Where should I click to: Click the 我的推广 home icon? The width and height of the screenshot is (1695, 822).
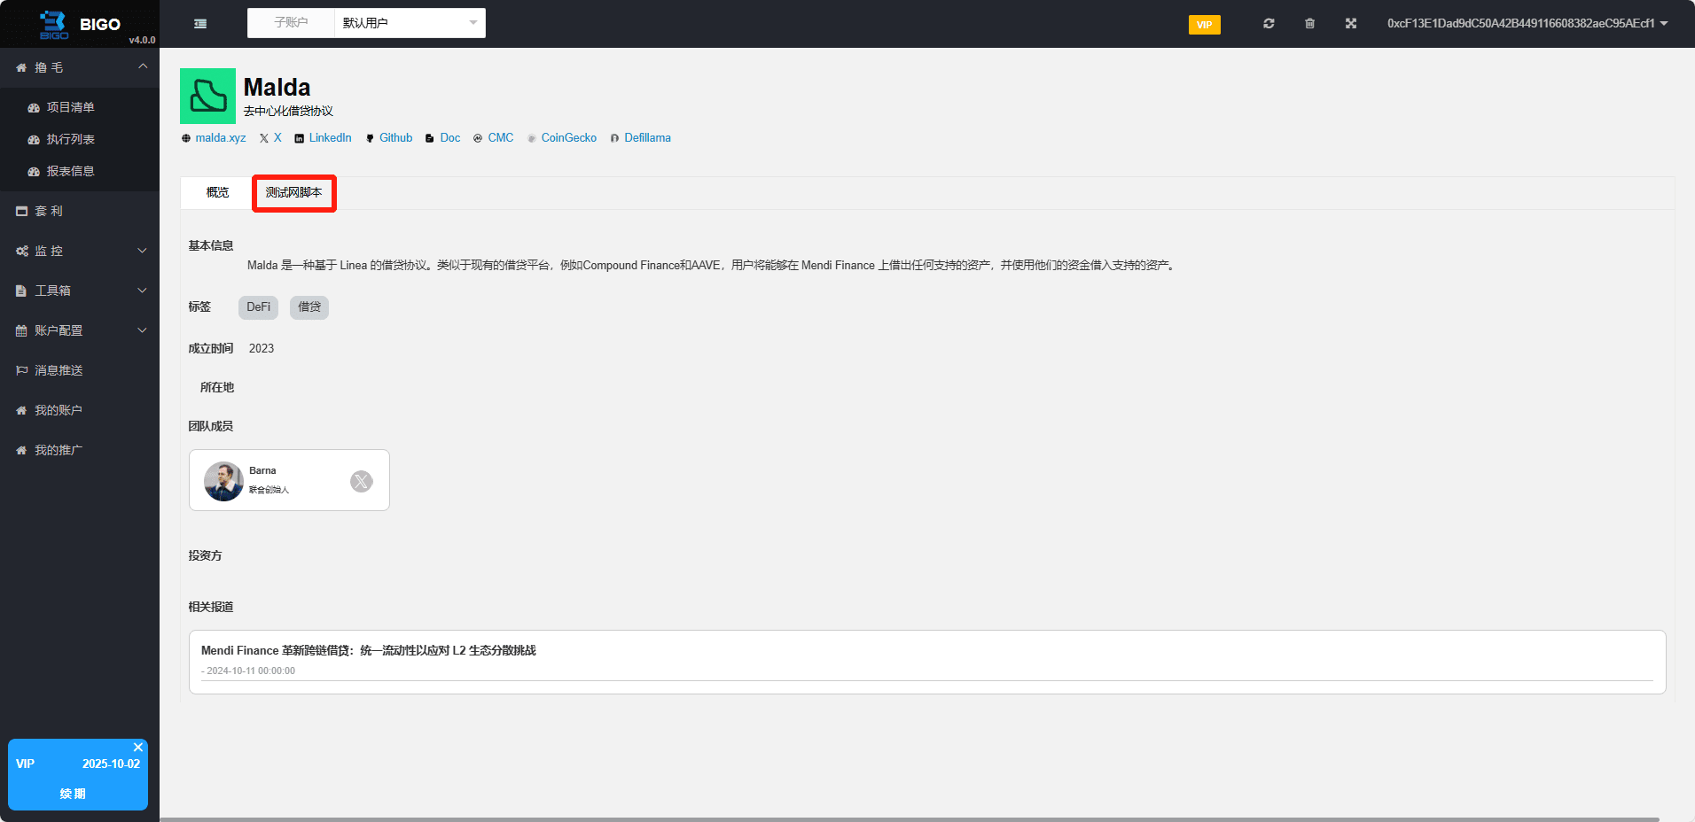point(21,450)
